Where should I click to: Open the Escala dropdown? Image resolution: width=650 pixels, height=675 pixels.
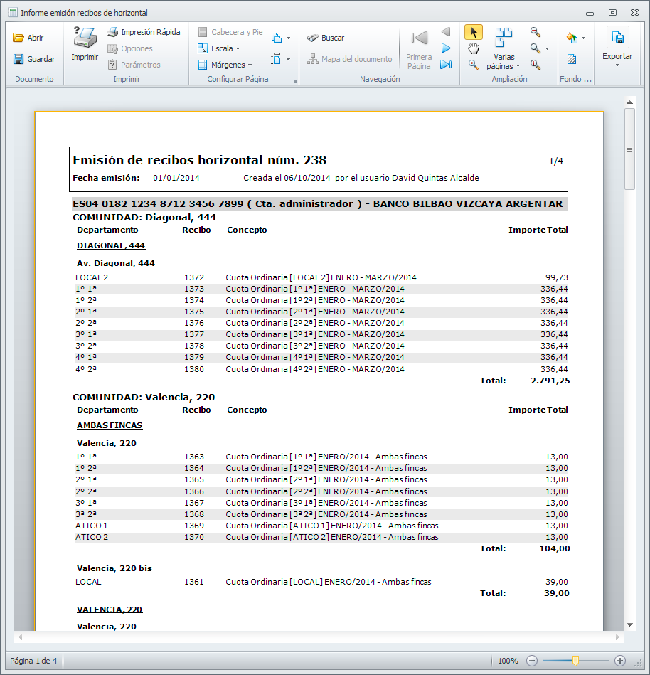point(219,48)
